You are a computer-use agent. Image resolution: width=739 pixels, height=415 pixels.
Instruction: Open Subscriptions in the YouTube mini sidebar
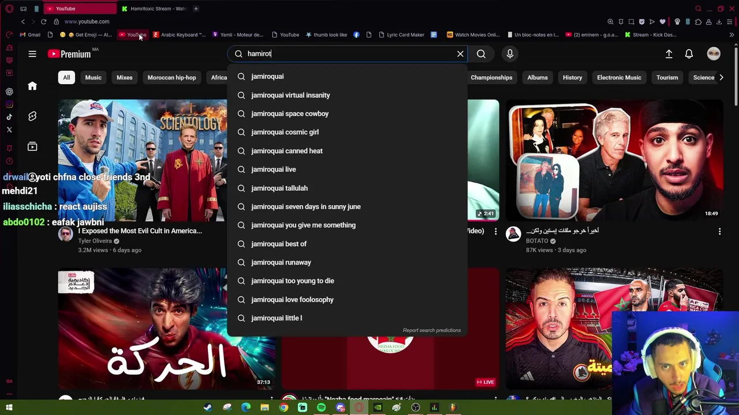32,146
